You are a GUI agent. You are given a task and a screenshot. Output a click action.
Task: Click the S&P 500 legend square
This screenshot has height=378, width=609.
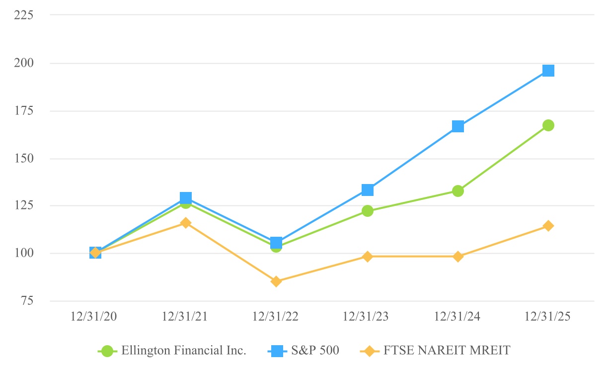coord(278,351)
